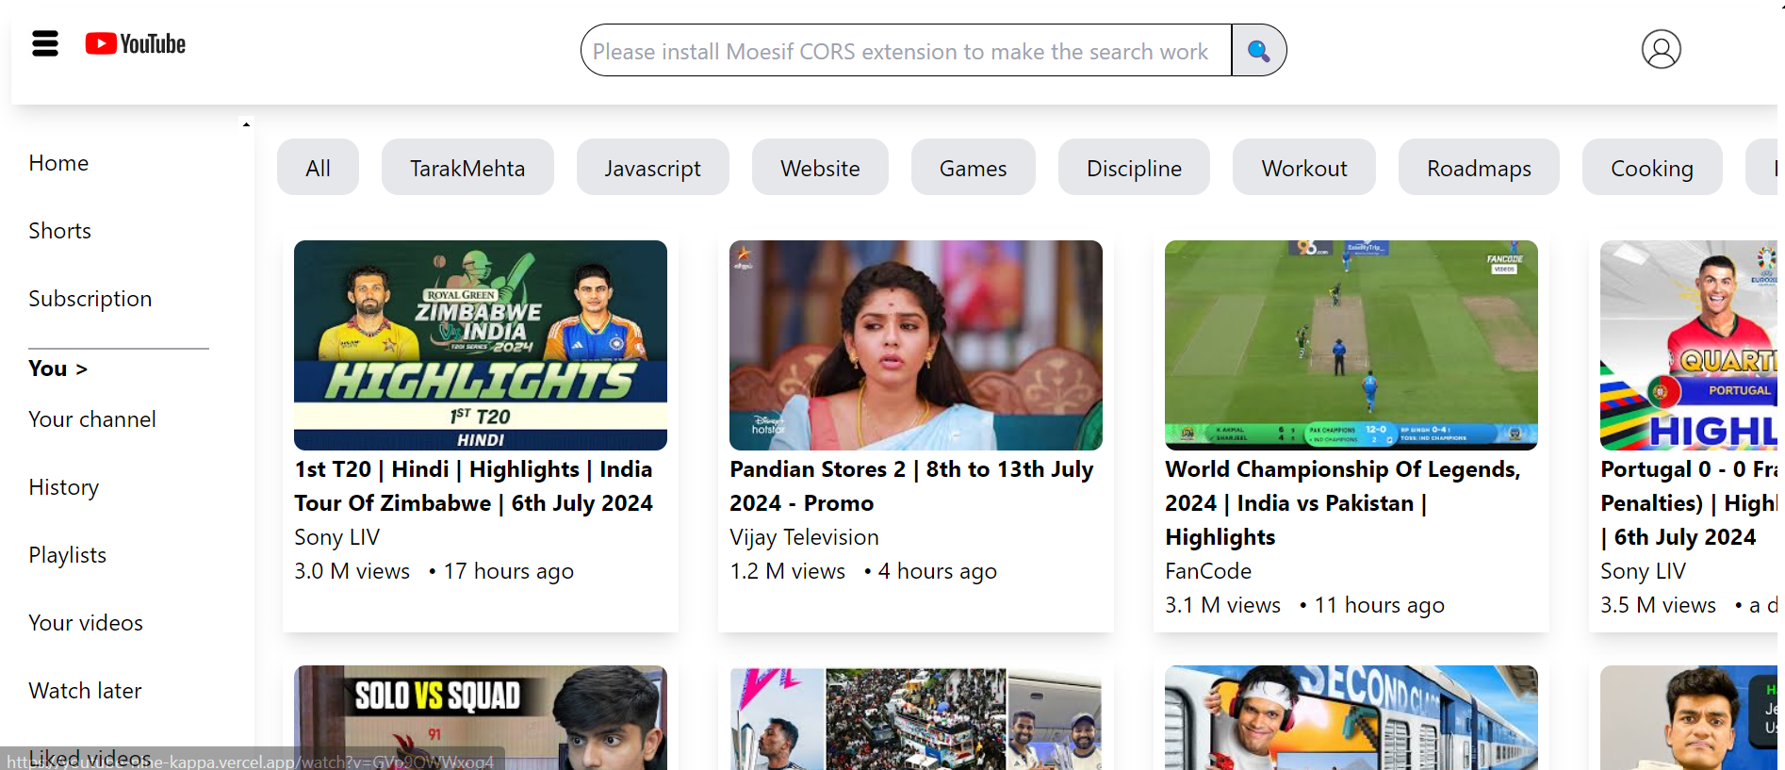Select the All filter chip
Screen dimensions: 1785x770
318,168
